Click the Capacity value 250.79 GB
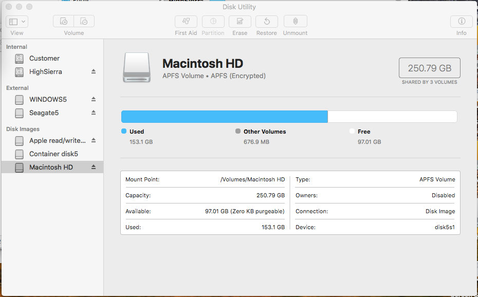Image resolution: width=478 pixels, height=297 pixels. click(x=271, y=195)
